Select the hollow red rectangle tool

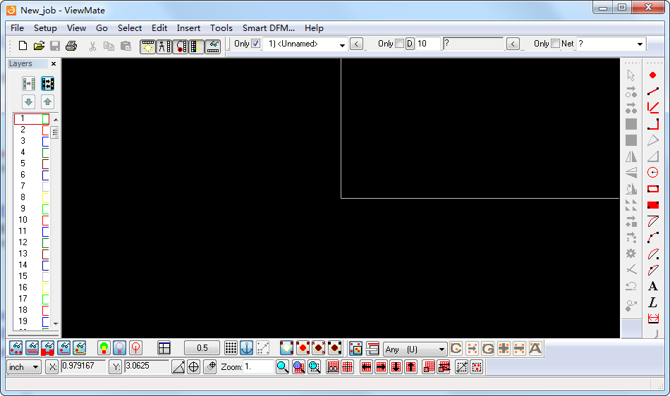click(652, 189)
